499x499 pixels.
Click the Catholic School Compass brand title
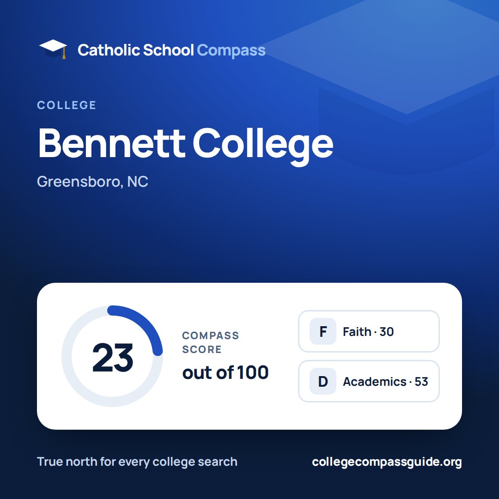171,50
